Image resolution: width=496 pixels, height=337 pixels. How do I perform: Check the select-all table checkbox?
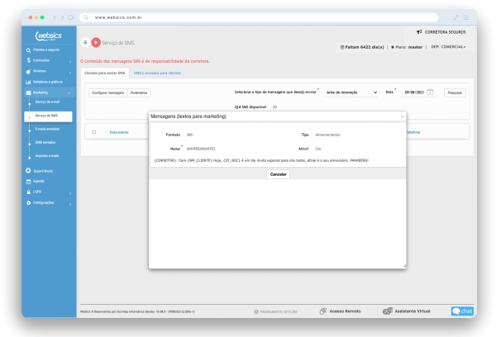[94, 132]
